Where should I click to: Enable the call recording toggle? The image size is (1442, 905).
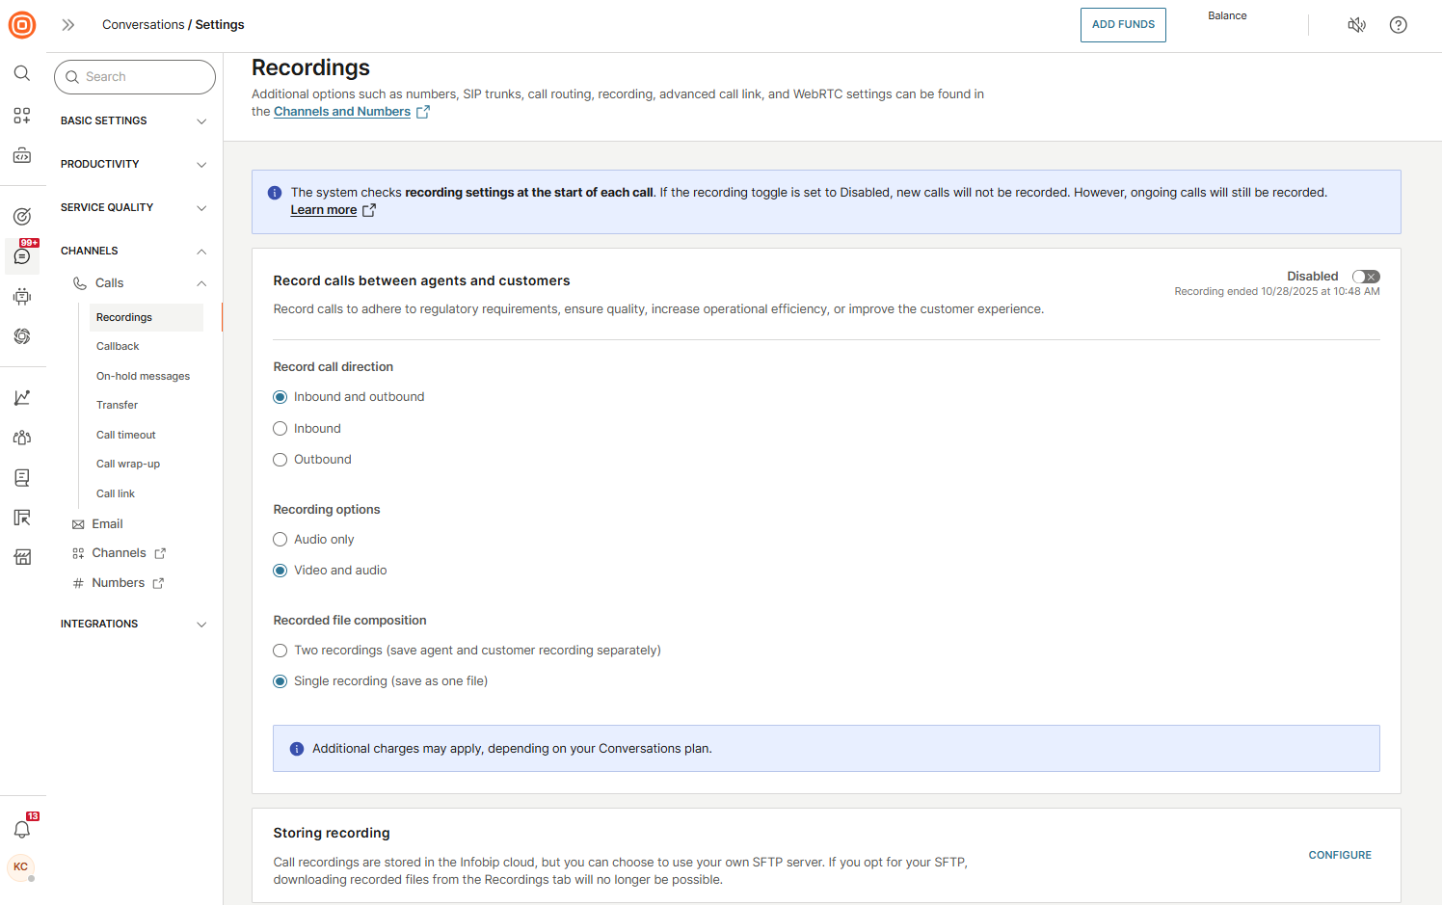[1366, 277]
